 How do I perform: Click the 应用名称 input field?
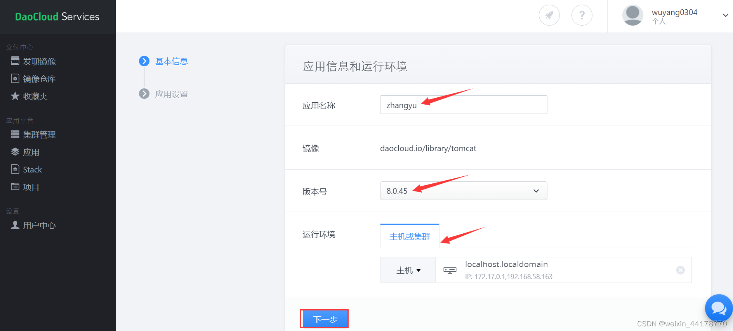point(464,105)
